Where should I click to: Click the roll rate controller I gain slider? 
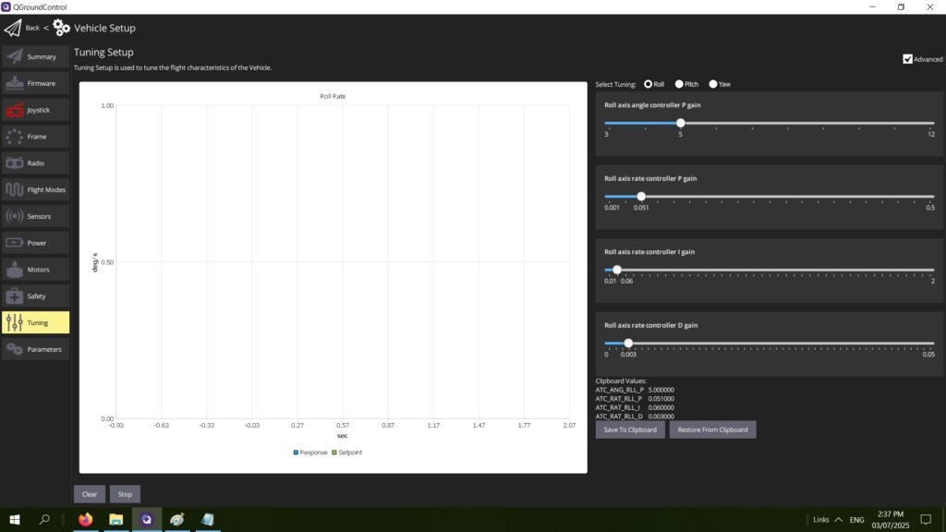[770, 270]
